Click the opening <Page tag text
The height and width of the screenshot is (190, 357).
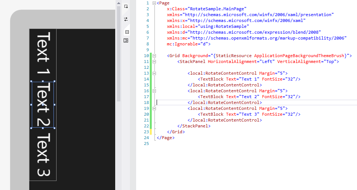click(x=163, y=3)
